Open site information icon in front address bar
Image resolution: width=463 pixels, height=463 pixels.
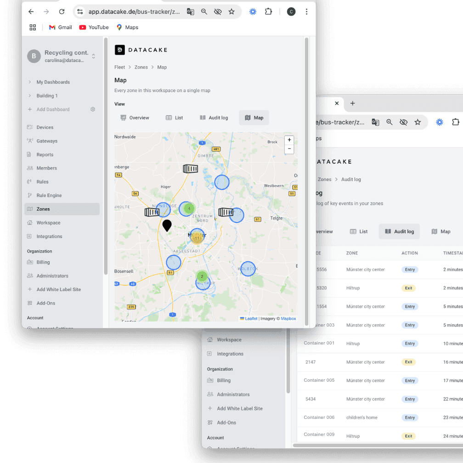[80, 11]
